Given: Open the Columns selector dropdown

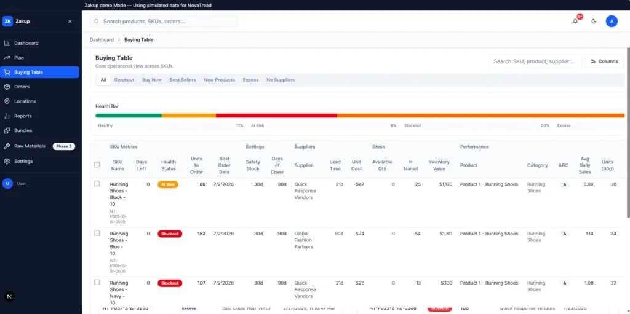Looking at the screenshot, I should [x=604, y=61].
